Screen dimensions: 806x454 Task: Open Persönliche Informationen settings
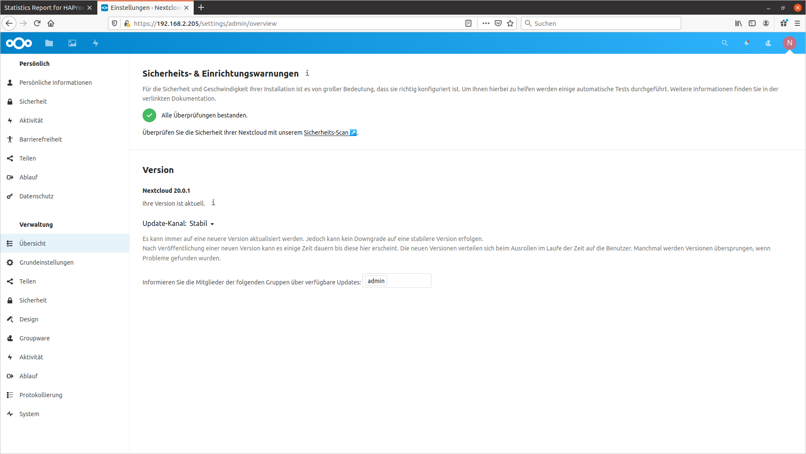65,83
